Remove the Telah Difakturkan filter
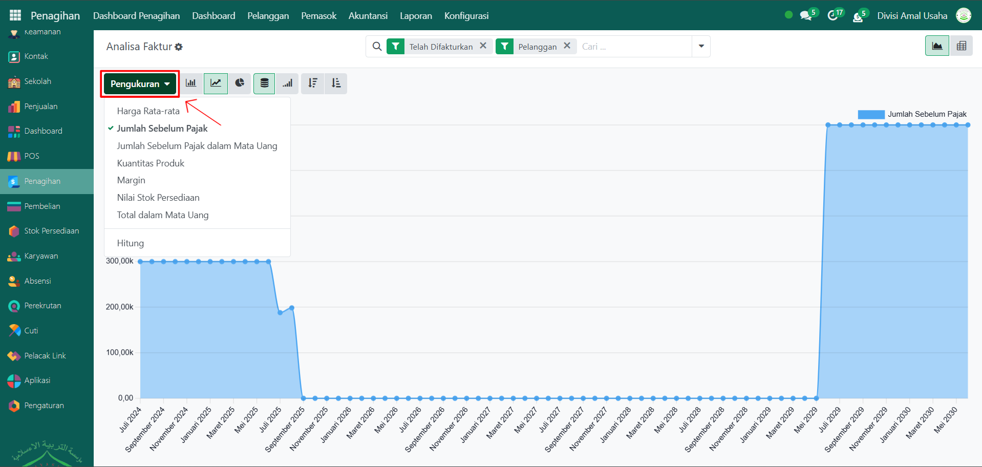Viewport: 982px width, 467px height. tap(483, 46)
